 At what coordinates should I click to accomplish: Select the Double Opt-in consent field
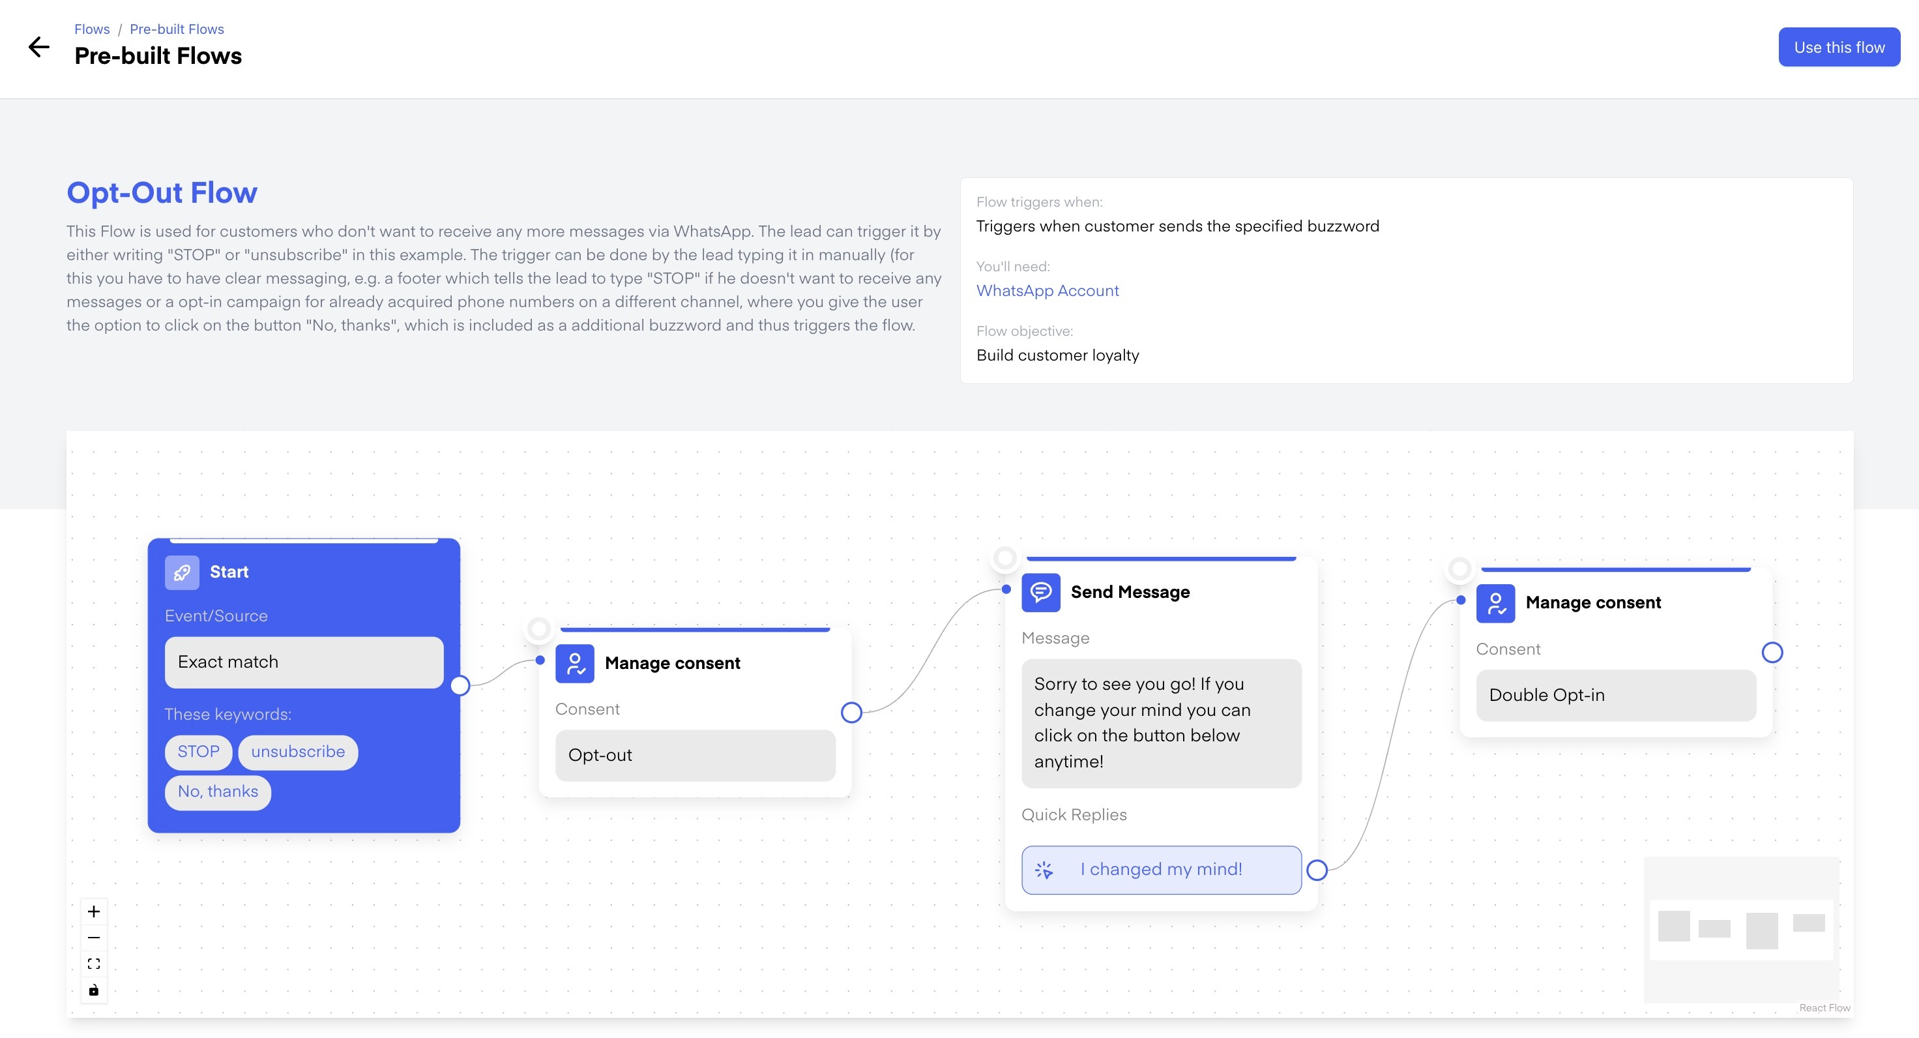(x=1616, y=694)
